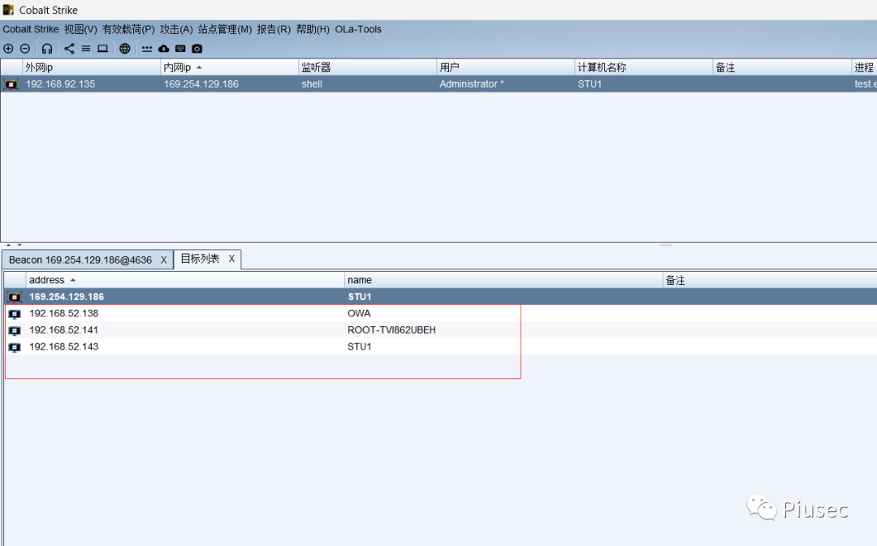Switch to target table laptop icon
The image size is (877, 546).
pos(103,49)
